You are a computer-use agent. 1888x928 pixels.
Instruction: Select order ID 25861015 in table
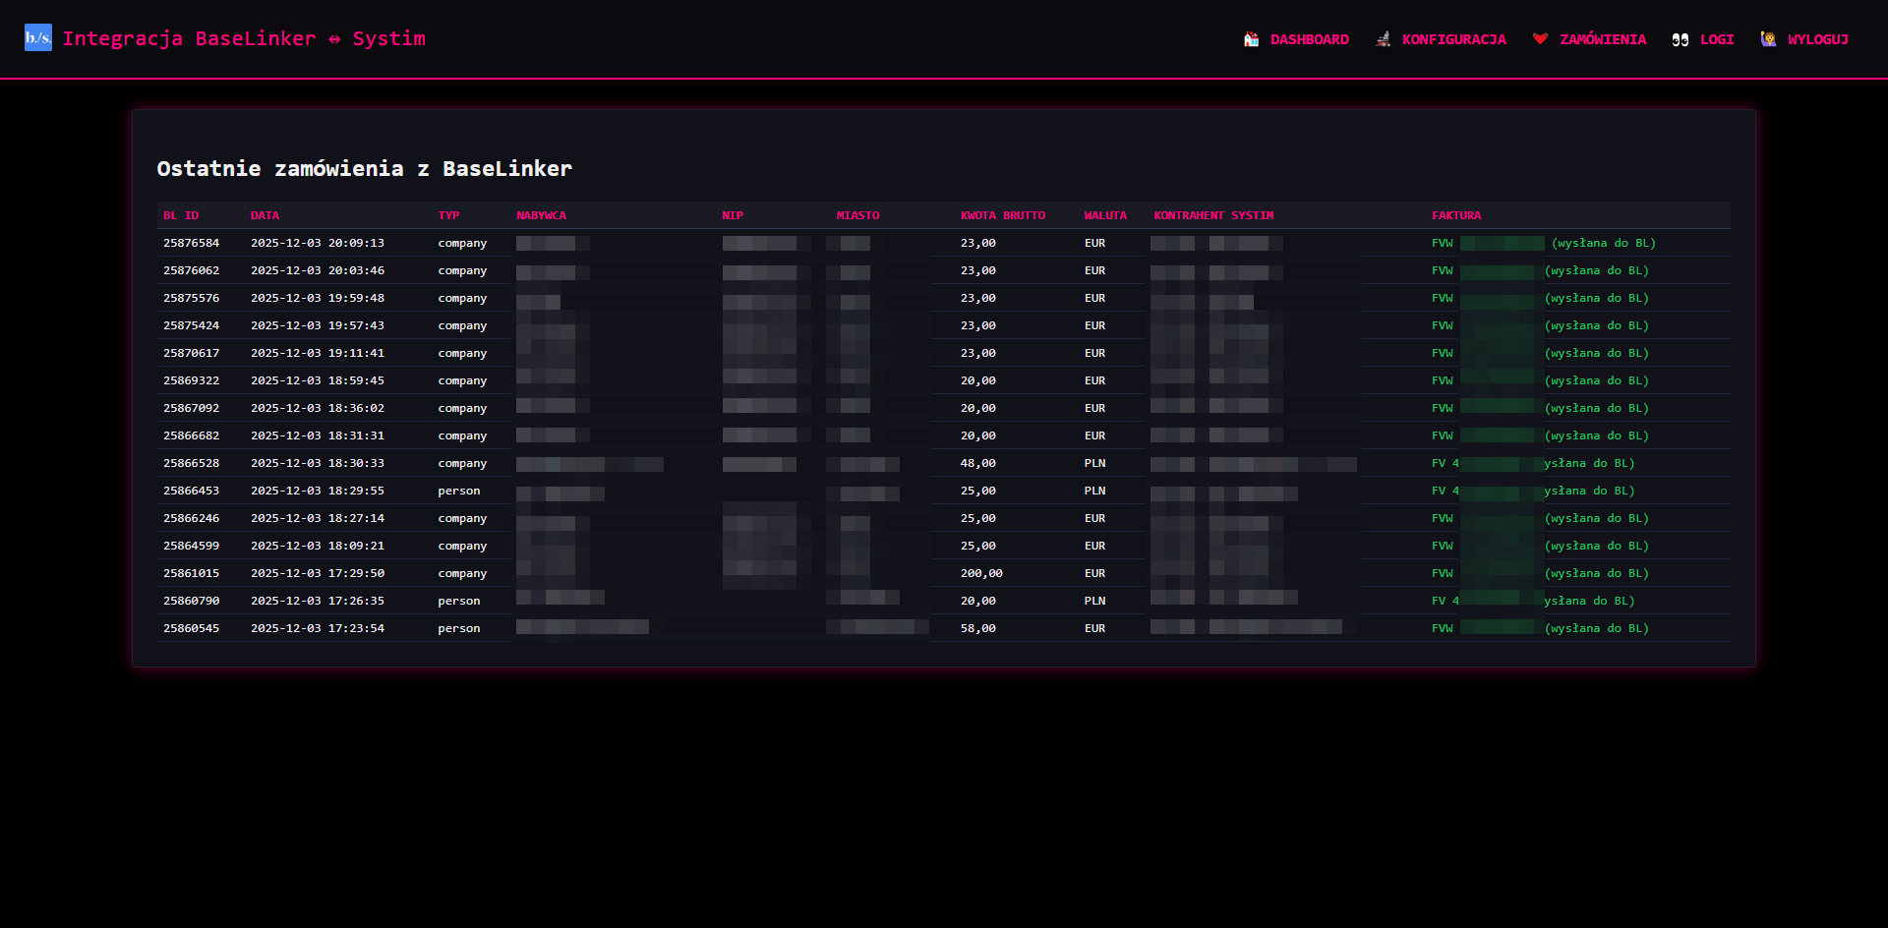(x=191, y=573)
